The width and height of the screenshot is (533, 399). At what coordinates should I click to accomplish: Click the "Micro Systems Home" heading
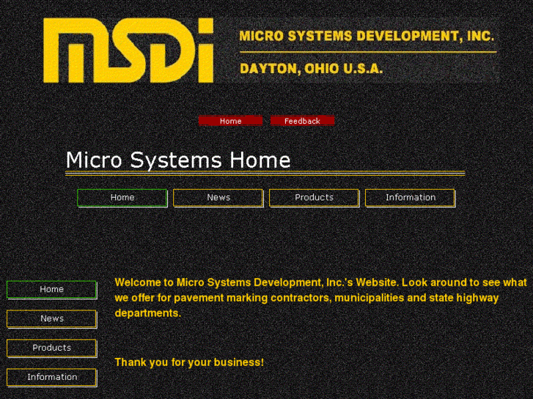[x=178, y=160]
